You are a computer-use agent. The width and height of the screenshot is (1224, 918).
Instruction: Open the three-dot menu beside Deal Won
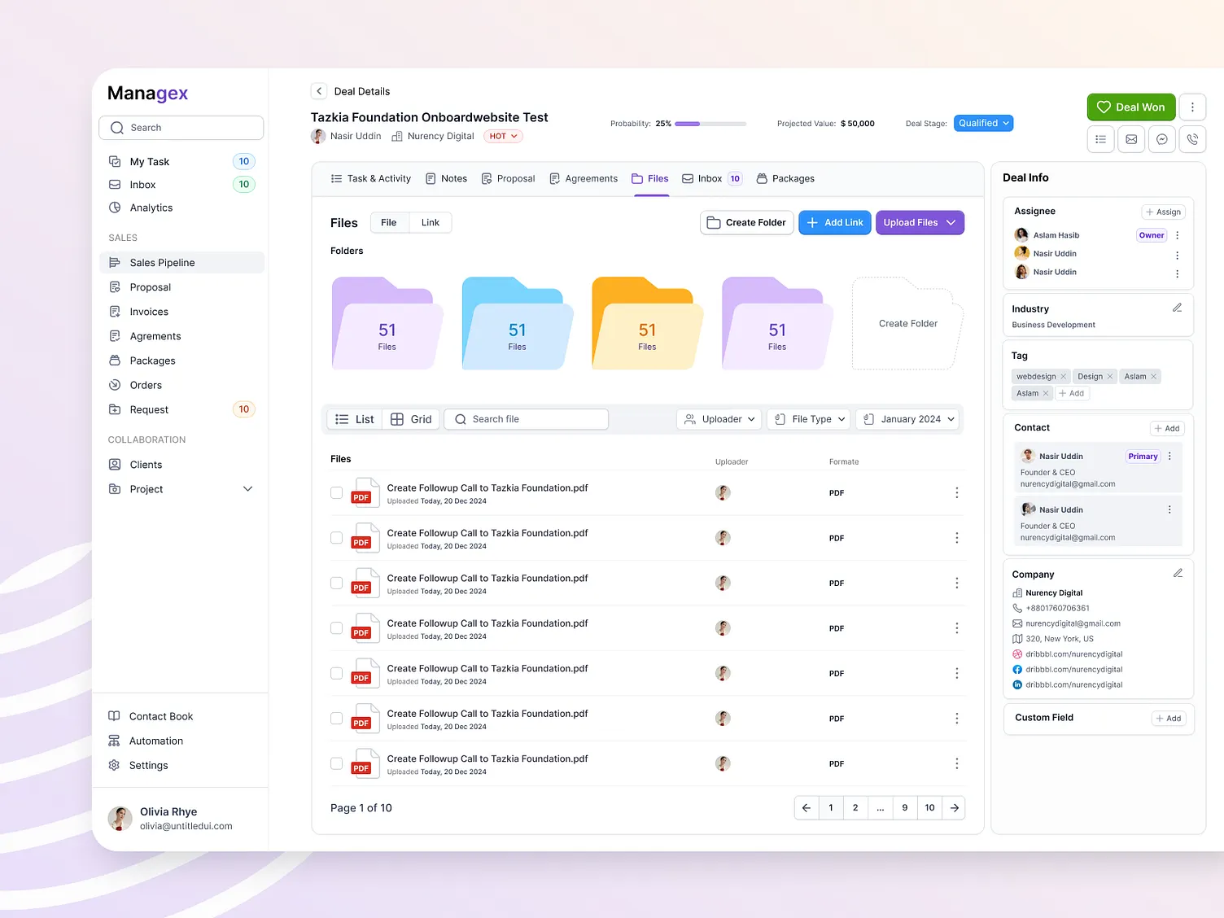pos(1192,107)
